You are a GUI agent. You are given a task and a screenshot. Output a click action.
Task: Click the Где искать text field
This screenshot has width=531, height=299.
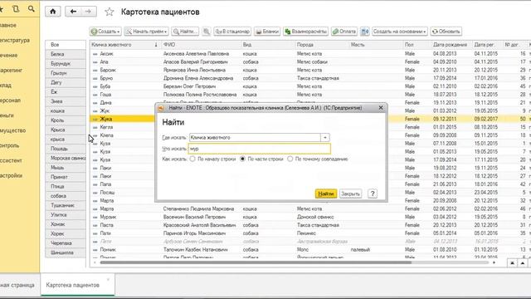tap(255, 138)
